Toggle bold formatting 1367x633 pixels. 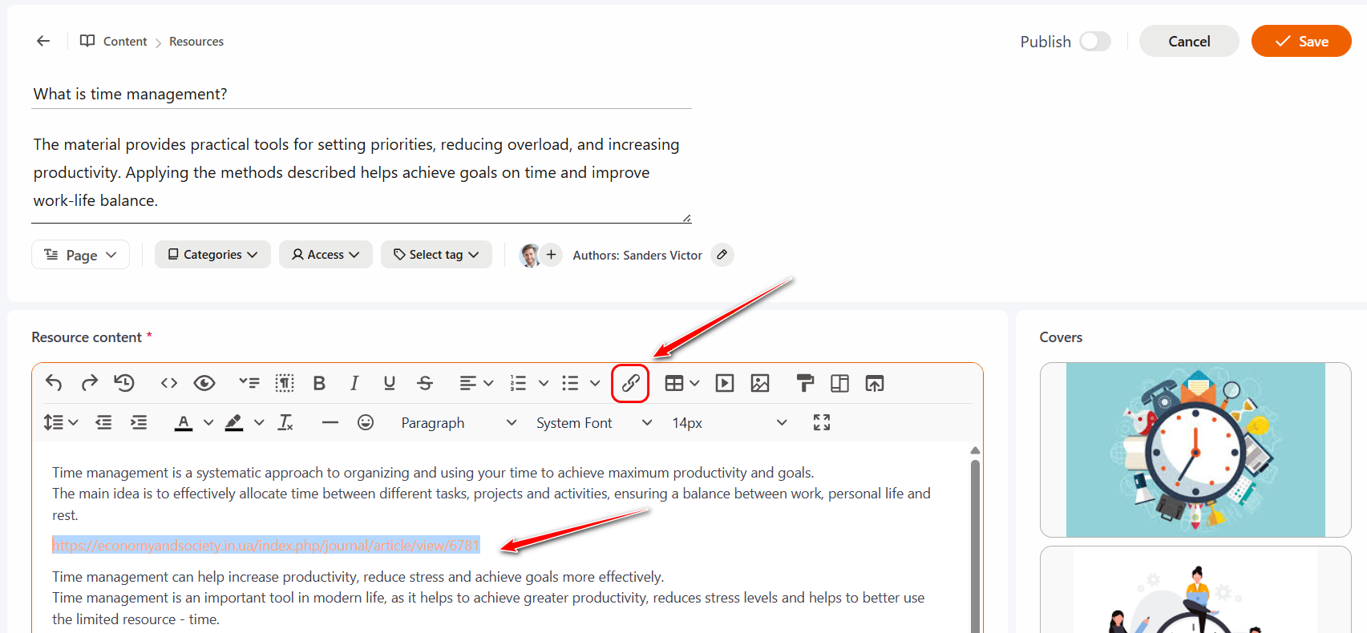(x=319, y=383)
